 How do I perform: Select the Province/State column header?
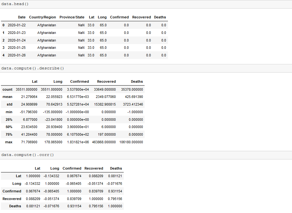(x=72, y=17)
